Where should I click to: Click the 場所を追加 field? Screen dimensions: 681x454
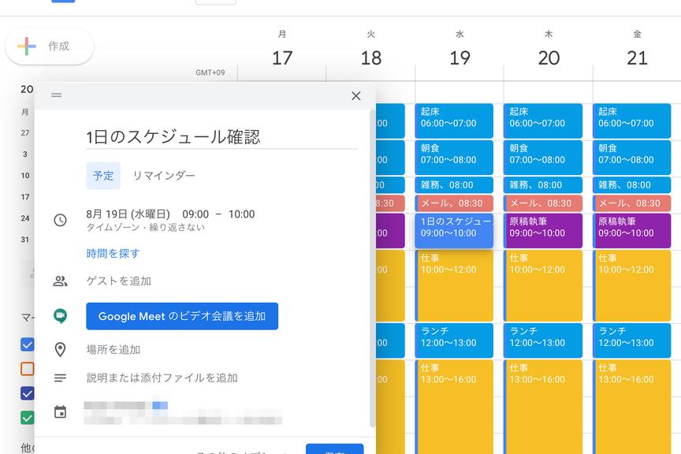tap(113, 350)
